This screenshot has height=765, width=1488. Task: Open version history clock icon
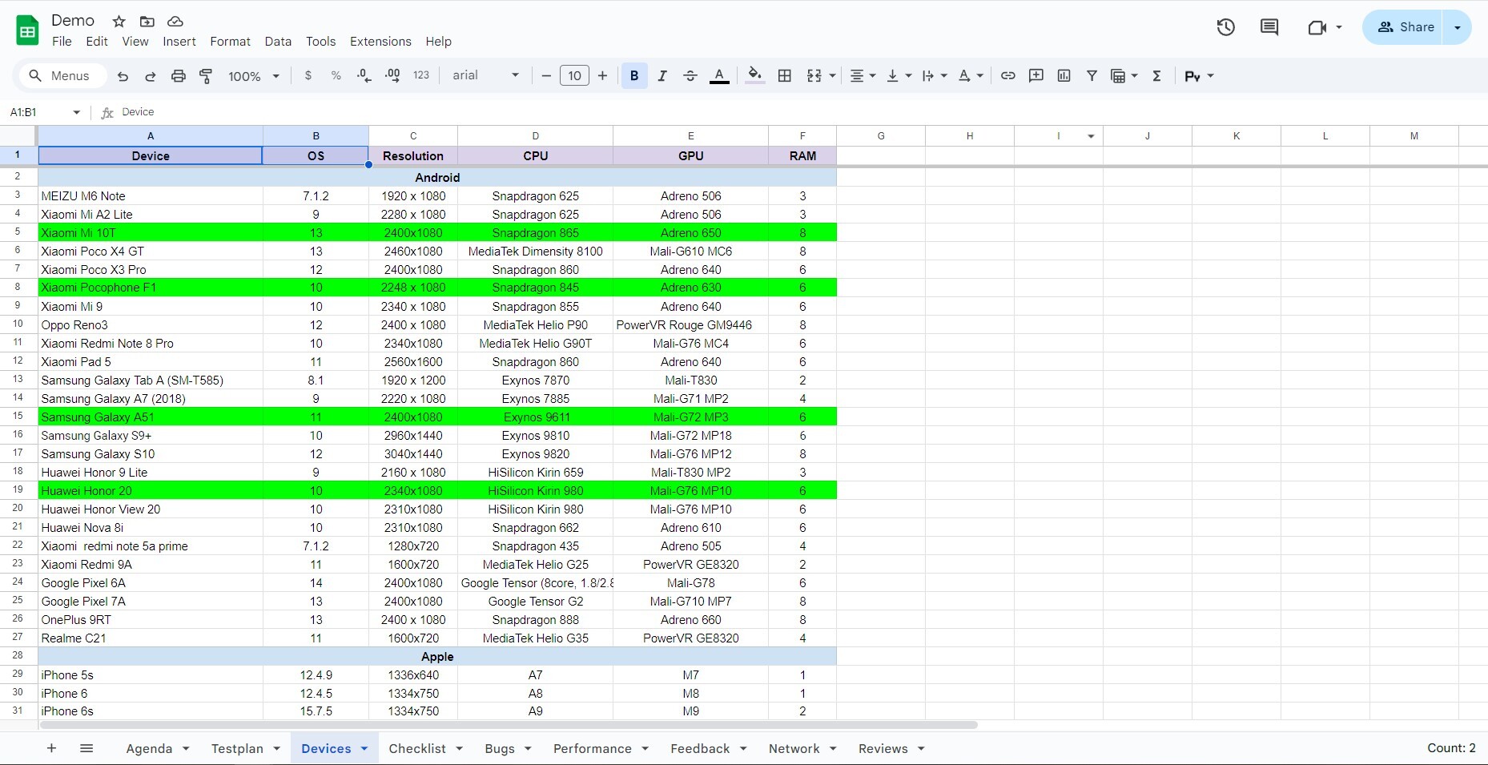click(1225, 28)
